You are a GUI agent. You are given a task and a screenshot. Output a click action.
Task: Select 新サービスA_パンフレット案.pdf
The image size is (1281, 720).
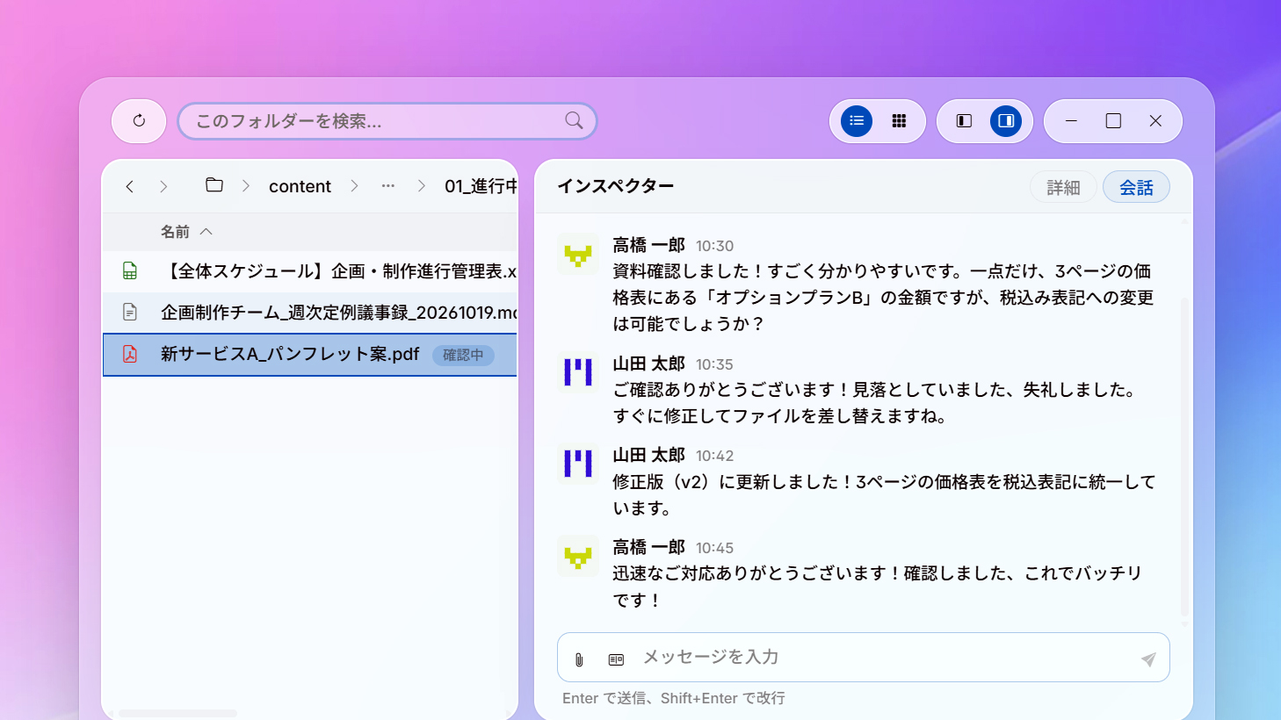(310, 355)
